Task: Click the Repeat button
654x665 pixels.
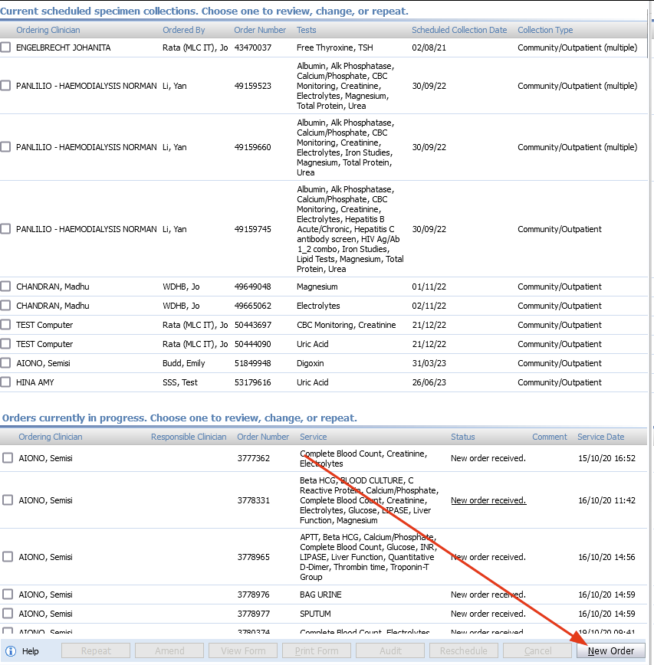Action: point(95,650)
